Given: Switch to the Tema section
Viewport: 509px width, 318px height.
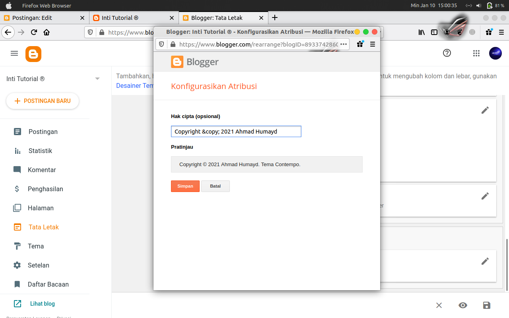Looking at the screenshot, I should (x=36, y=246).
